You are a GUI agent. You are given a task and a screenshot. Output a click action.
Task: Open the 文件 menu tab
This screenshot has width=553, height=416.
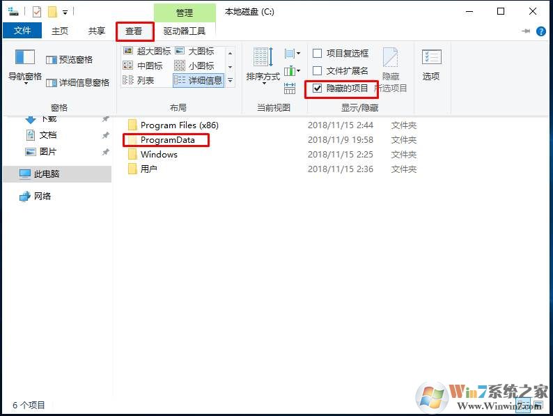pos(22,31)
